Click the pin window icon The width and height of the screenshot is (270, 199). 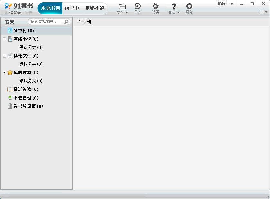tap(232, 4)
